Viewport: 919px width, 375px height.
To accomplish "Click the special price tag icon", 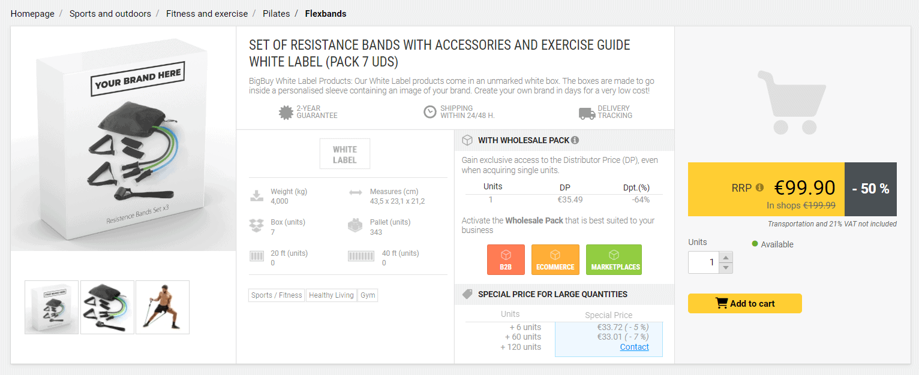I will (467, 294).
